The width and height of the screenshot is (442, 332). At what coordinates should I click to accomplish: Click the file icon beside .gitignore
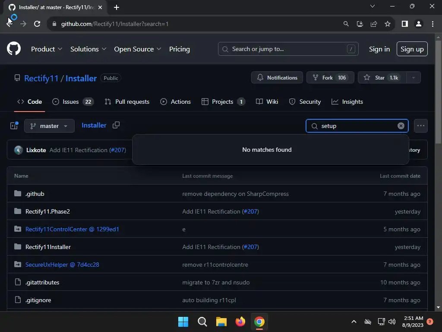point(18,300)
